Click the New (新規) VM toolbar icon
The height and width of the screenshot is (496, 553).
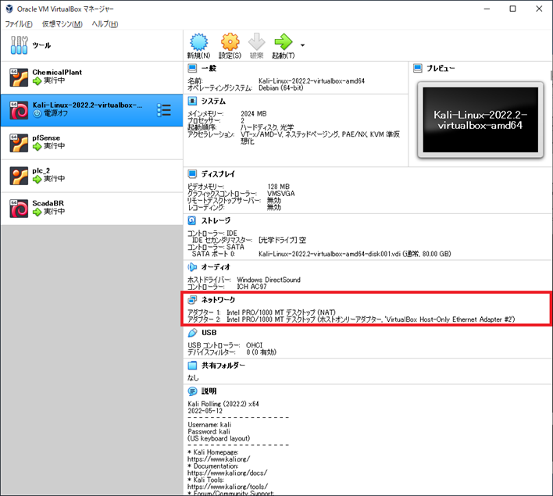tap(199, 42)
